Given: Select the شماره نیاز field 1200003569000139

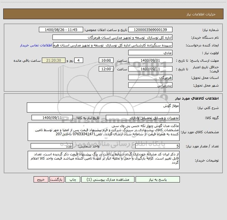Looking at the screenshot, I should tap(150, 30).
